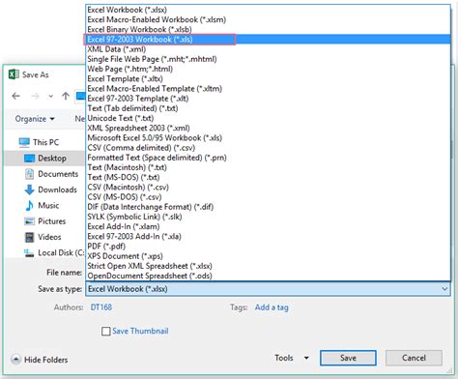Viewport: 458px width, 379px height.
Task: Click the Excel icon in title bar
Action: (x=14, y=74)
